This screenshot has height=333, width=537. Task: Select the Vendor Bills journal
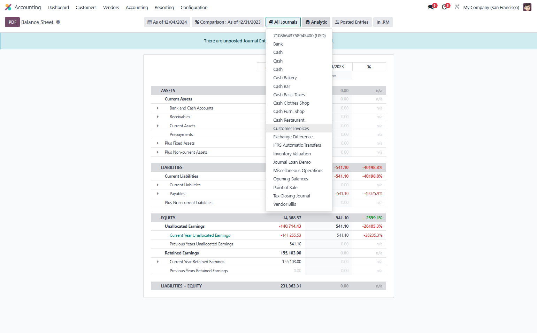pos(299,204)
